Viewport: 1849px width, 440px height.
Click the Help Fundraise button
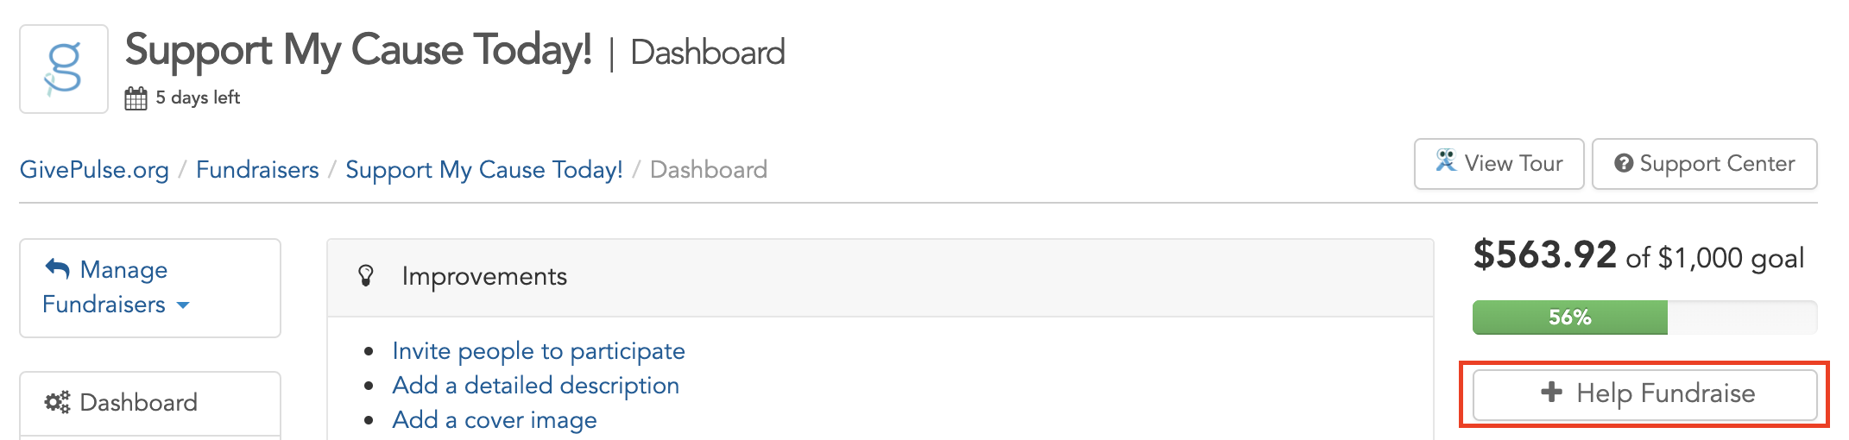1644,394
